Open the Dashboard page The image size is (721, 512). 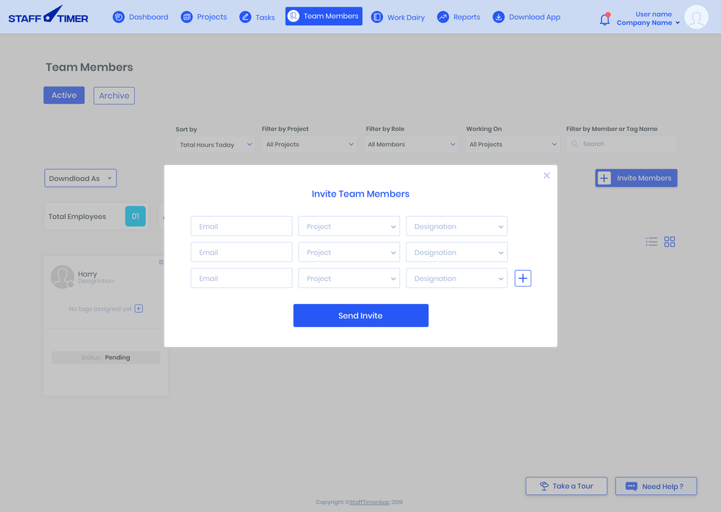pyautogui.click(x=141, y=17)
